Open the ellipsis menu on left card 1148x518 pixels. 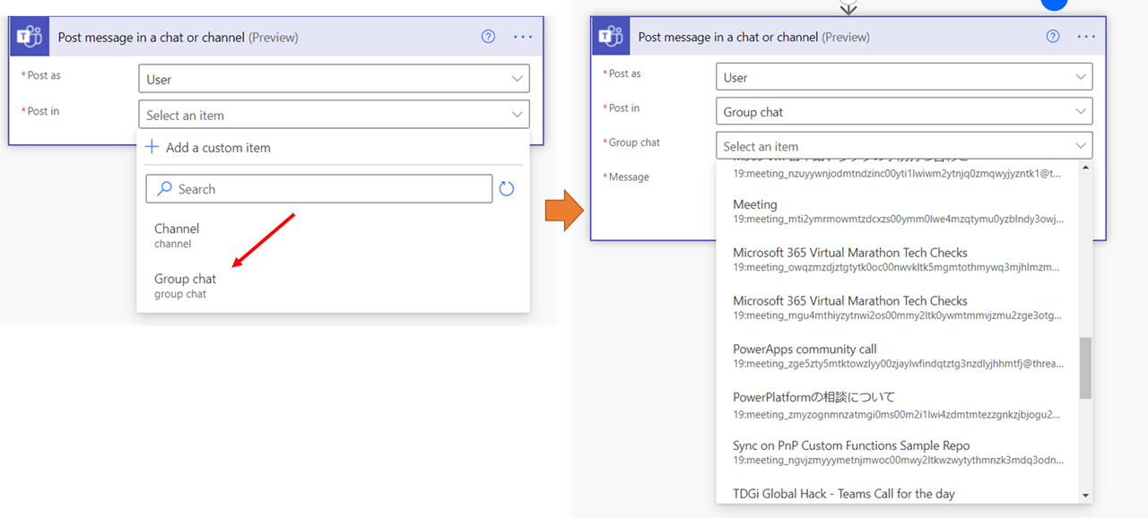(523, 37)
